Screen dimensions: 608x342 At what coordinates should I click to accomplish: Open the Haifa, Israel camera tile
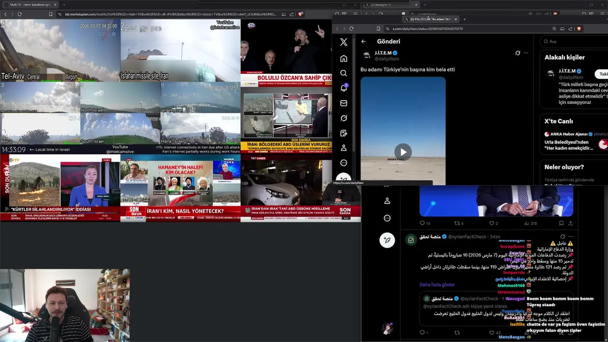[x=200, y=129]
